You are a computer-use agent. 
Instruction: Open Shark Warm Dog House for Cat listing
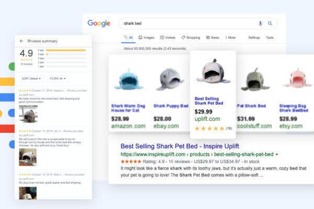128,108
